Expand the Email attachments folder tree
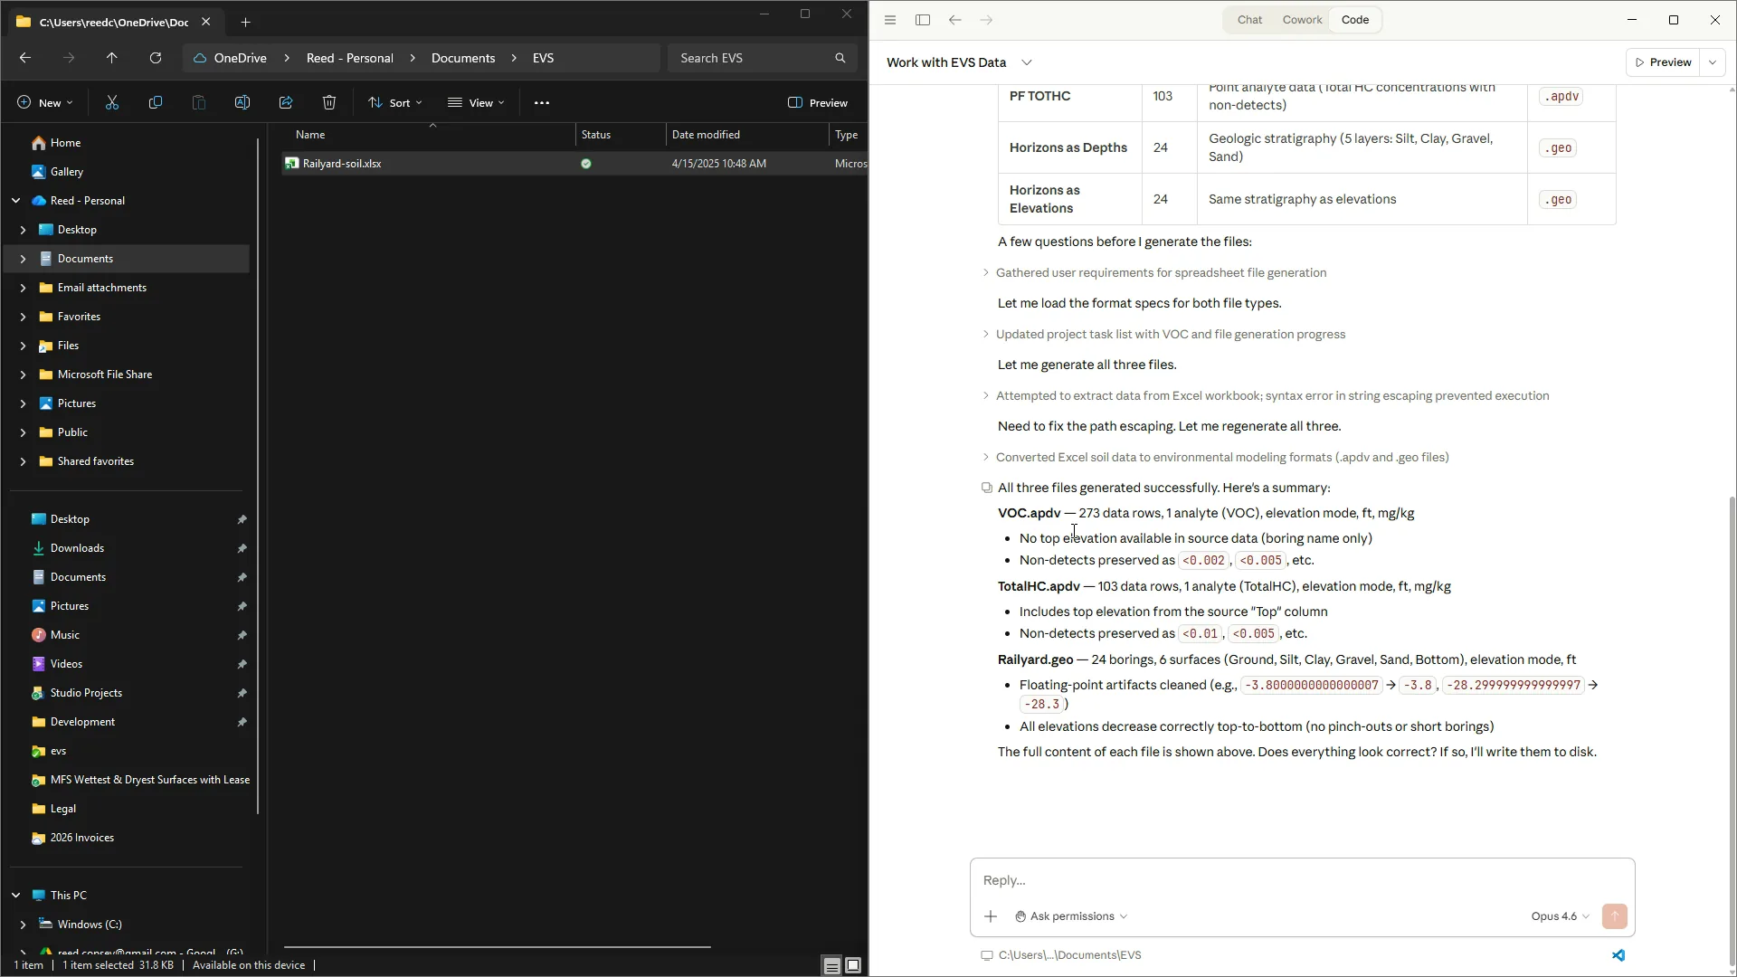 click(23, 288)
